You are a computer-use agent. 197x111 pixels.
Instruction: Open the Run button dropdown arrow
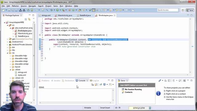click(60, 10)
